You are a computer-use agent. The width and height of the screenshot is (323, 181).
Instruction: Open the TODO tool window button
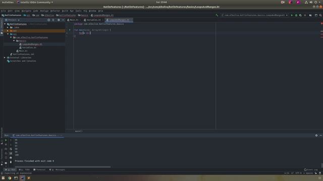(x=24, y=170)
